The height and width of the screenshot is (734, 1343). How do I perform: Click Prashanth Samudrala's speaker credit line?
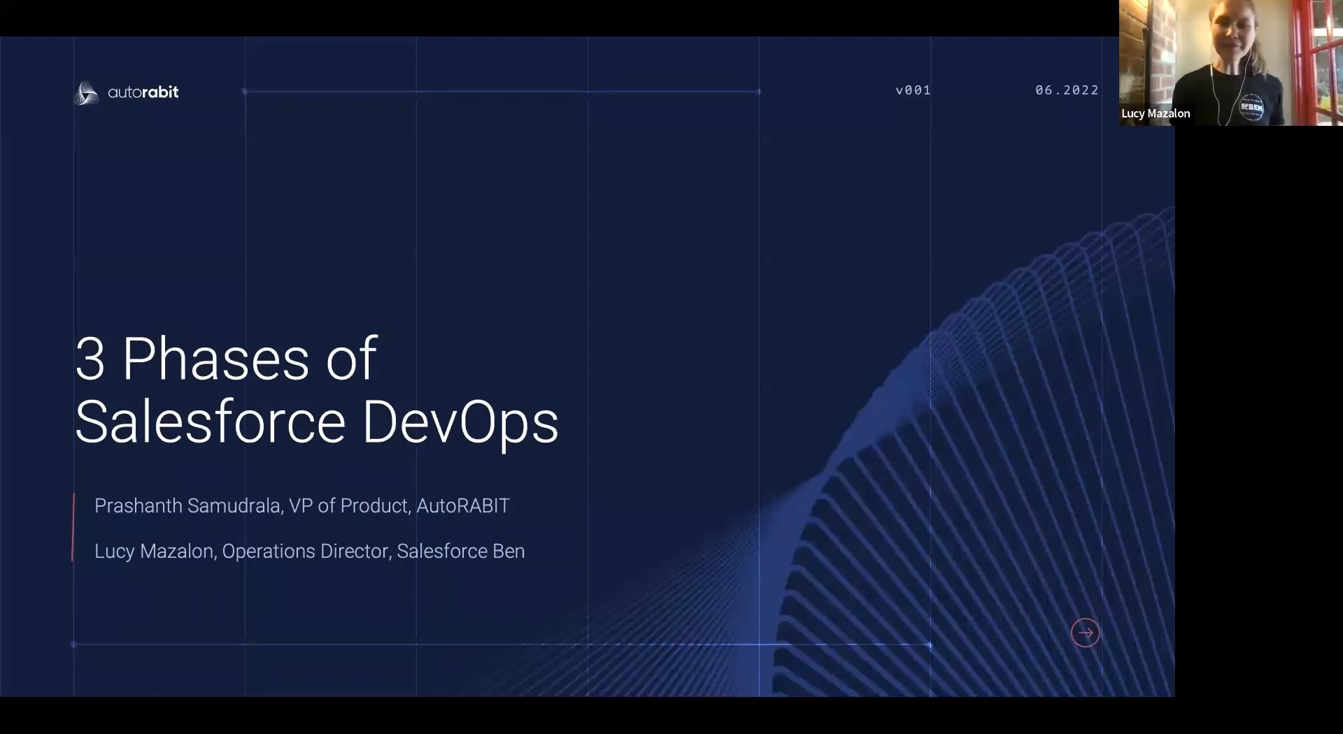[x=302, y=505]
